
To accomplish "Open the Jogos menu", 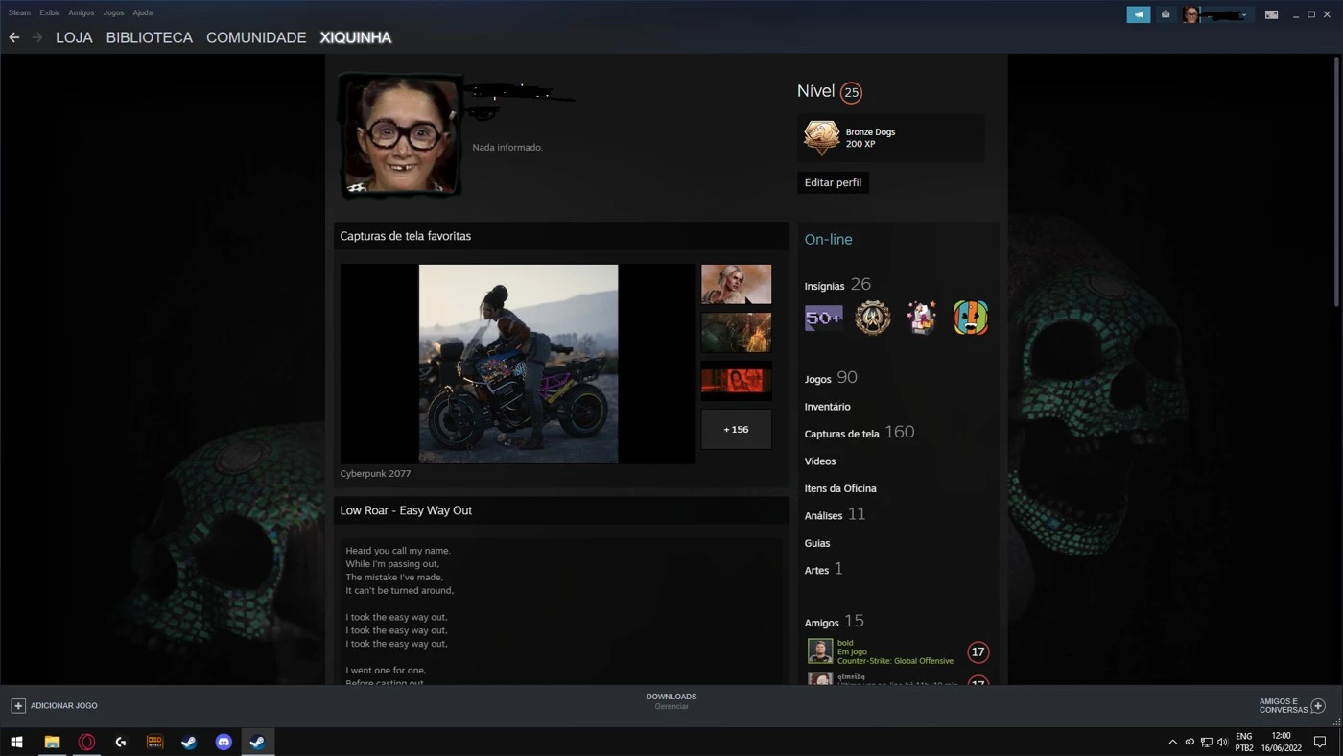I will (113, 12).
